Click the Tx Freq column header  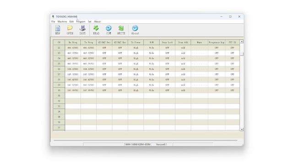[x=88, y=43]
